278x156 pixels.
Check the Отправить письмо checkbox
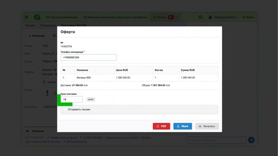[65, 110]
